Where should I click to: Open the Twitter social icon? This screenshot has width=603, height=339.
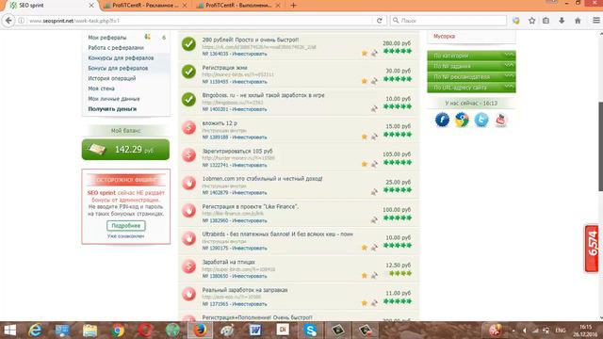pos(481,120)
